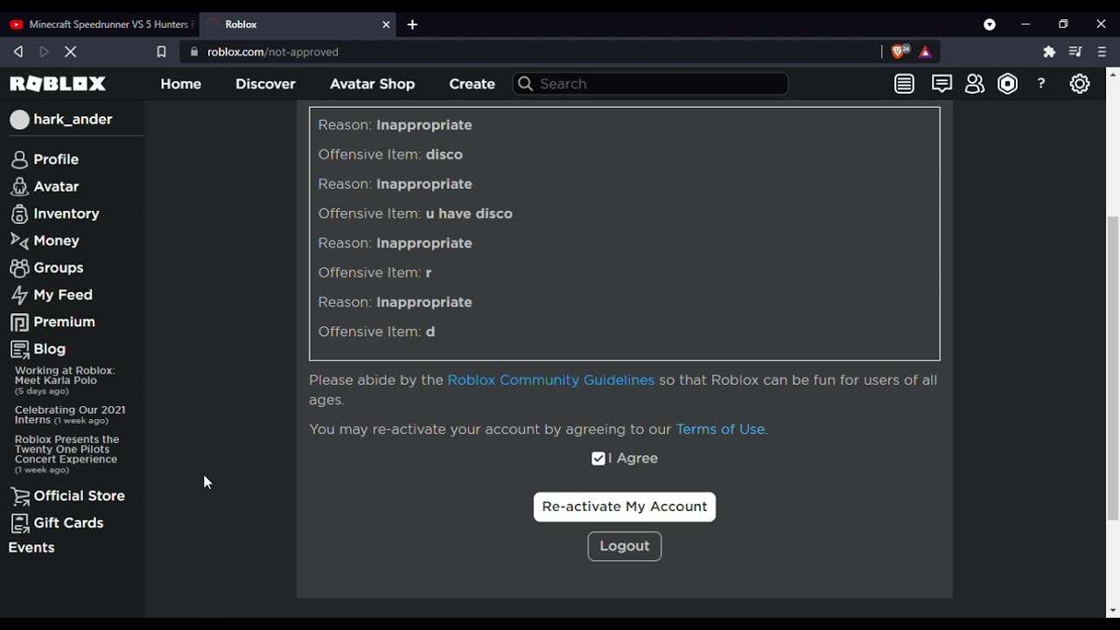Click the search magnifier icon
The image size is (1120, 630).
coord(525,84)
